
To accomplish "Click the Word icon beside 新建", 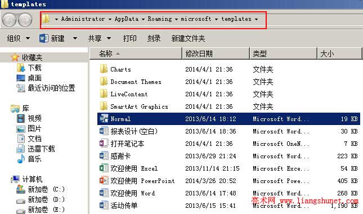I will 44,38.
